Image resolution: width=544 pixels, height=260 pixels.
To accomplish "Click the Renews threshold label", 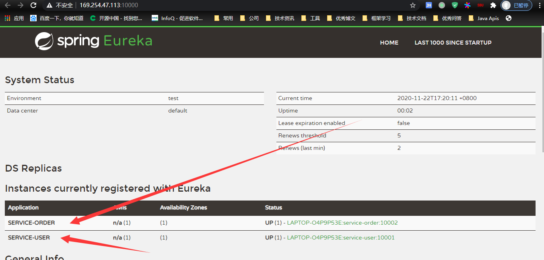I will tap(302, 135).
